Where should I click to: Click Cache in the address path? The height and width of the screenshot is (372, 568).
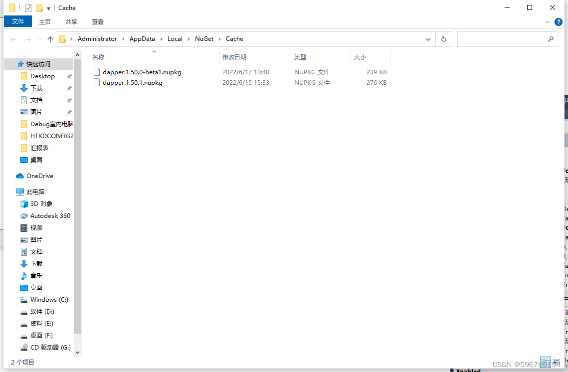[234, 39]
